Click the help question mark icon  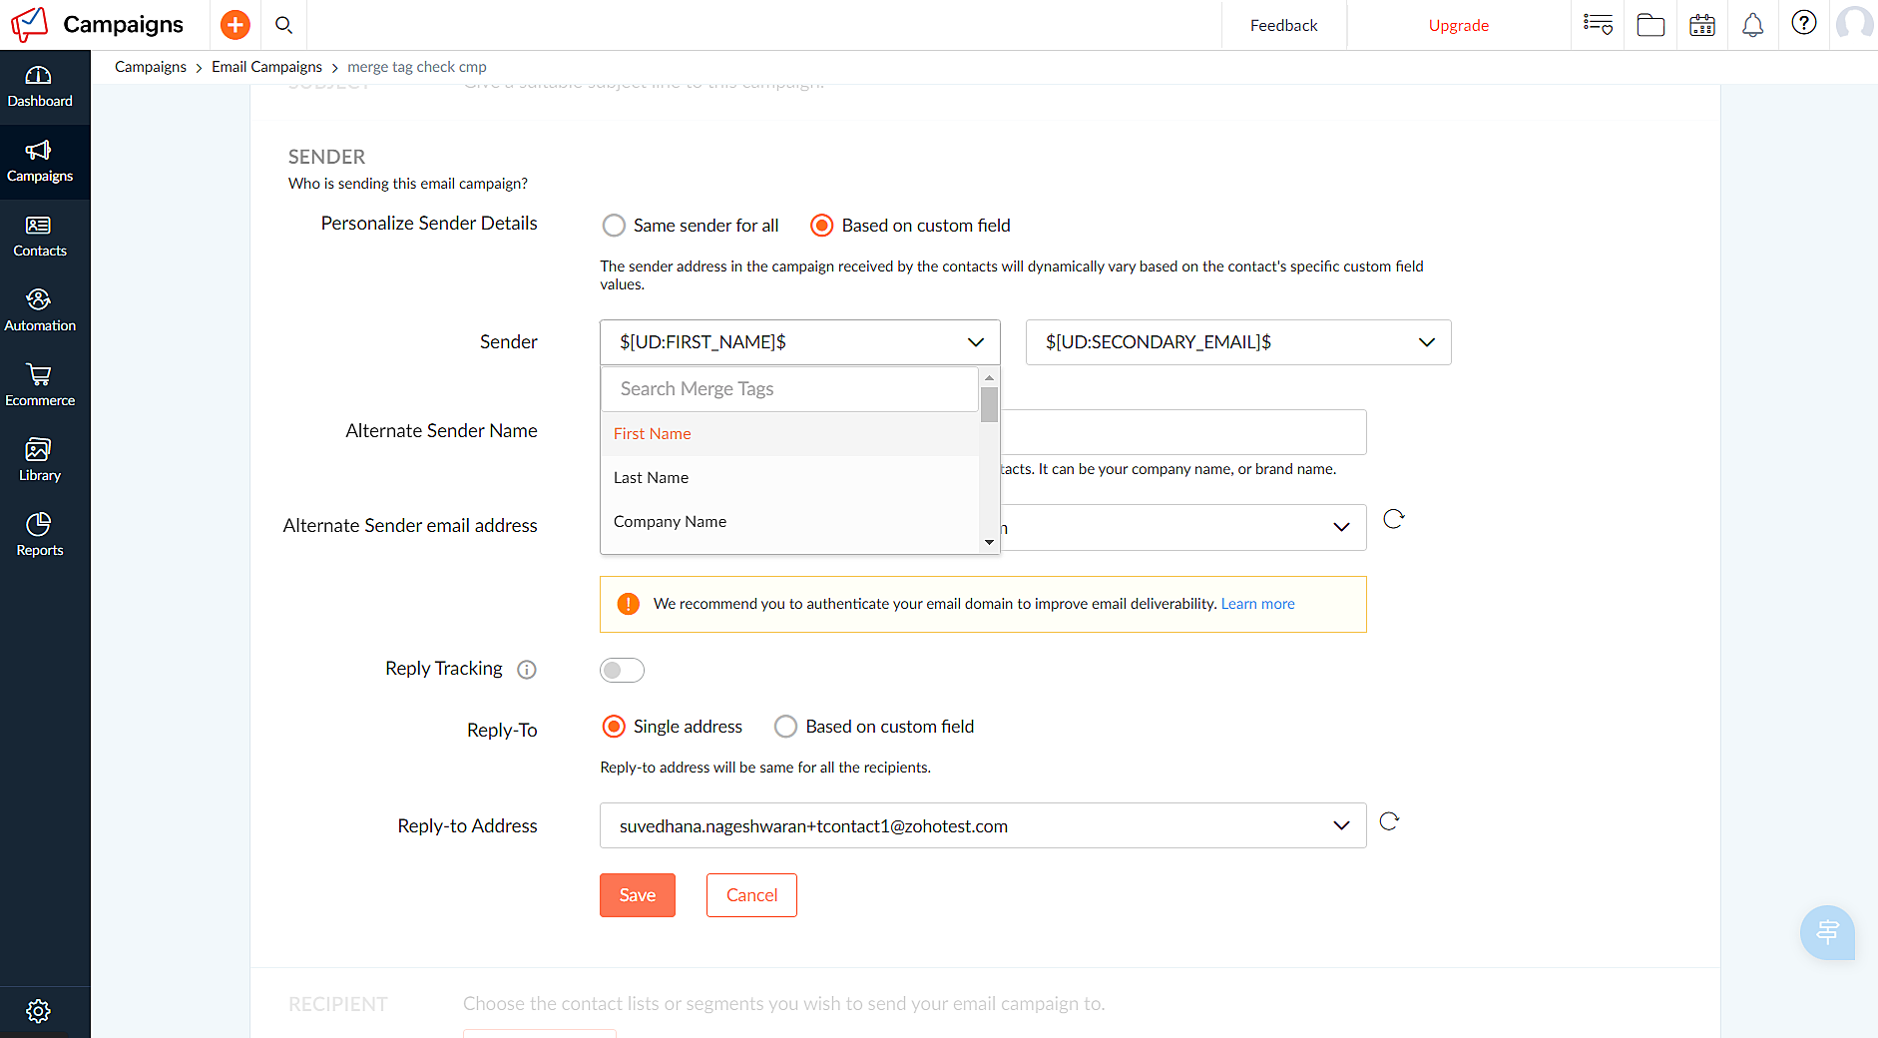[1803, 23]
